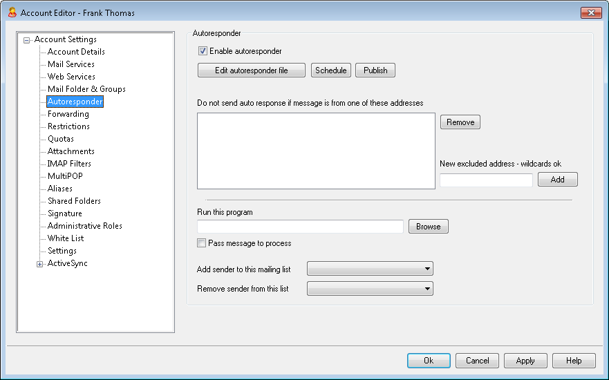Browse for a program to run

point(429,227)
